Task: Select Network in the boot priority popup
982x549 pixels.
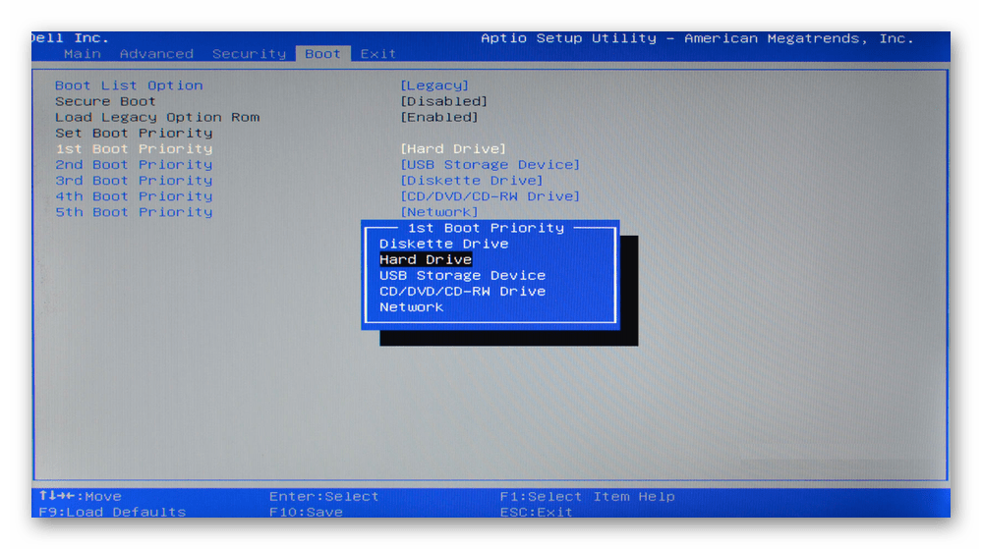Action: [411, 307]
